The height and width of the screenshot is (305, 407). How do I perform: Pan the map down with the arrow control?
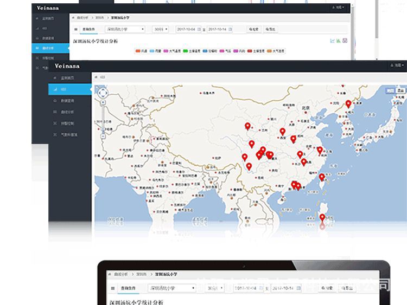tap(103, 96)
